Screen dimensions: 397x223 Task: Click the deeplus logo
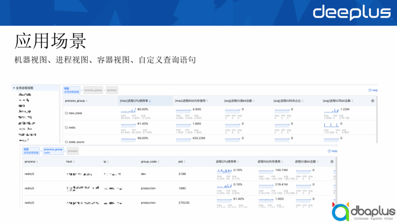(x=352, y=12)
